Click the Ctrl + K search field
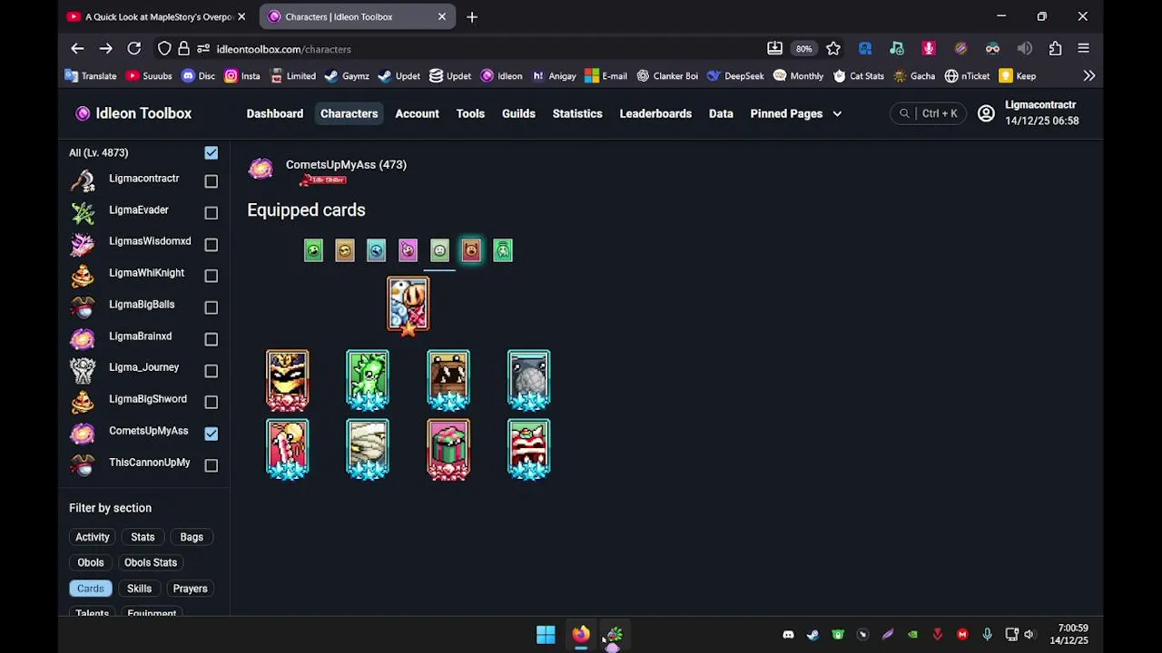Screen dimensions: 1162x653 [928, 113]
